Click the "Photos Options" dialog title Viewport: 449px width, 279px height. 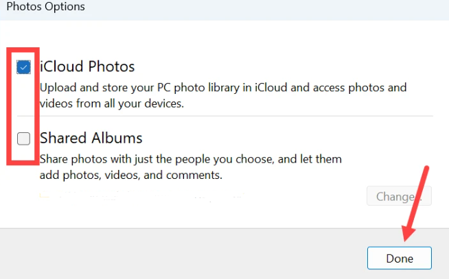coord(45,8)
